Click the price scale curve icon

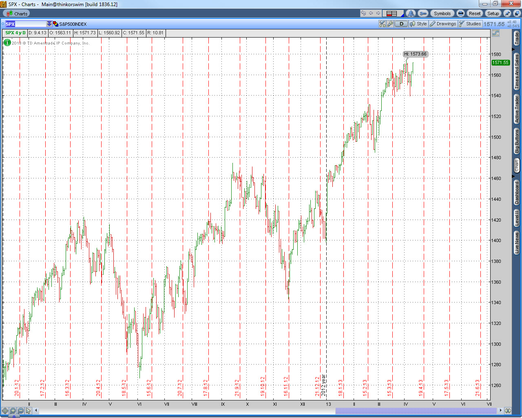tap(496, 33)
